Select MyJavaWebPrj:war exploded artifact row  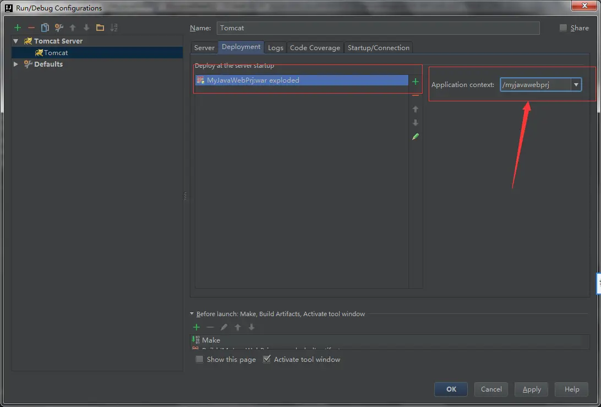click(302, 80)
